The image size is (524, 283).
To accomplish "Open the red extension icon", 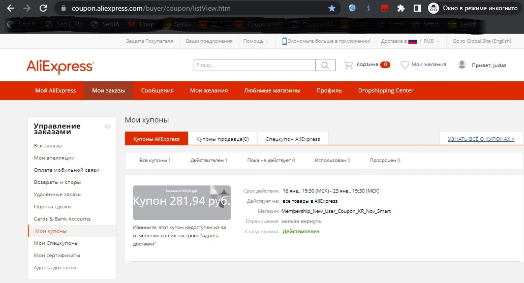I will [x=385, y=8].
